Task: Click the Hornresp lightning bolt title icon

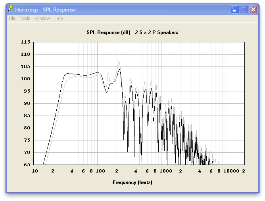Action: (x=10, y=9)
